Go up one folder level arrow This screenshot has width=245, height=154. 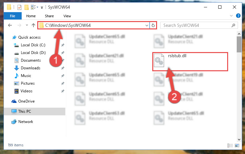pyautogui.click(x=33, y=25)
